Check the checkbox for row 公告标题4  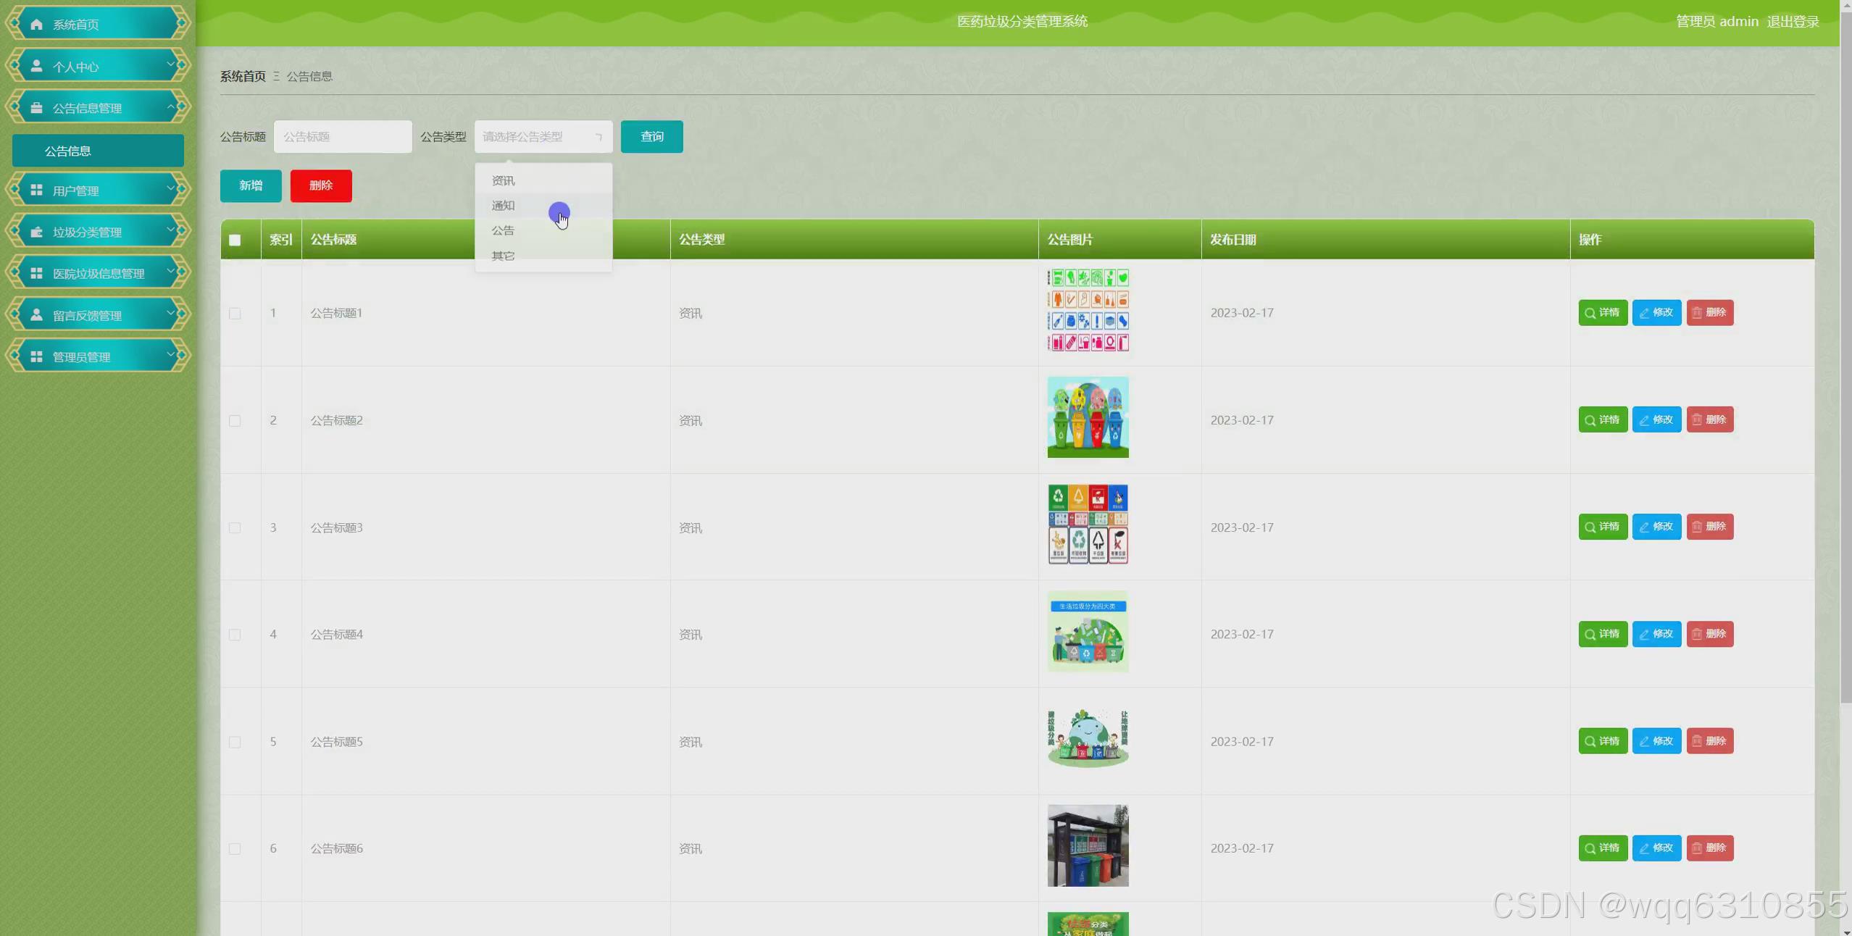235,635
